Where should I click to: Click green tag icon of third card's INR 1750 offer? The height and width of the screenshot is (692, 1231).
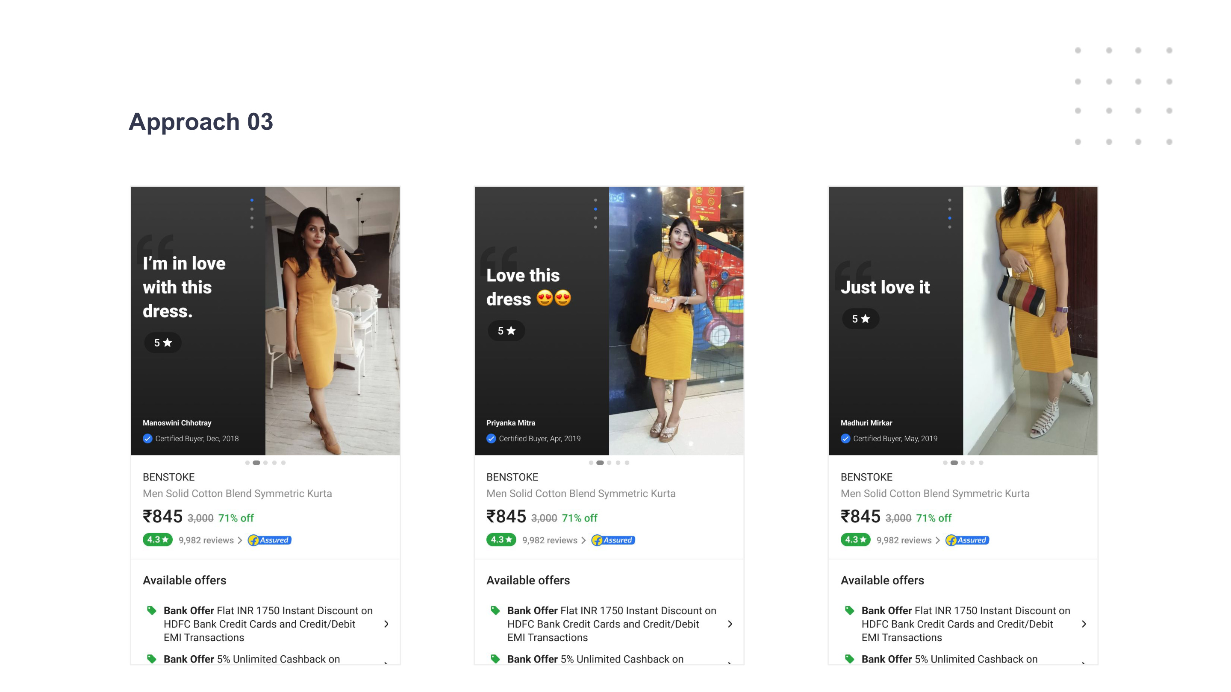(x=849, y=610)
